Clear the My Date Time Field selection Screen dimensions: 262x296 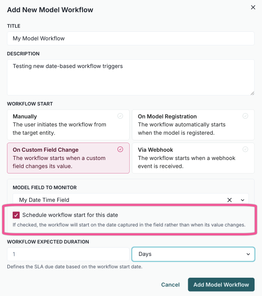click(x=230, y=200)
